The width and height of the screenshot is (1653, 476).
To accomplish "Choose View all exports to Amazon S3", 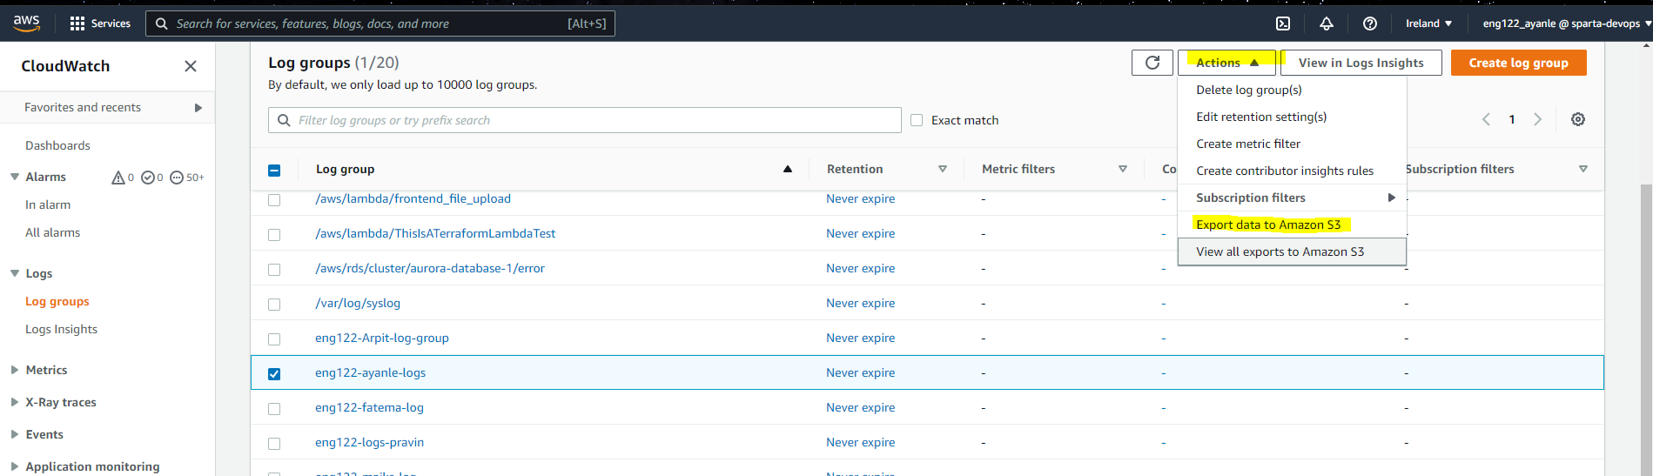I will pos(1292,251).
